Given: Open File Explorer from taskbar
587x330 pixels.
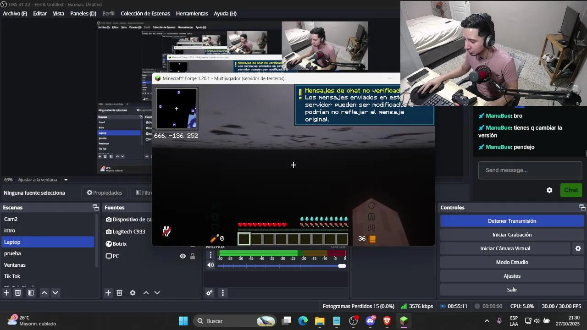Looking at the screenshot, I should point(320,321).
